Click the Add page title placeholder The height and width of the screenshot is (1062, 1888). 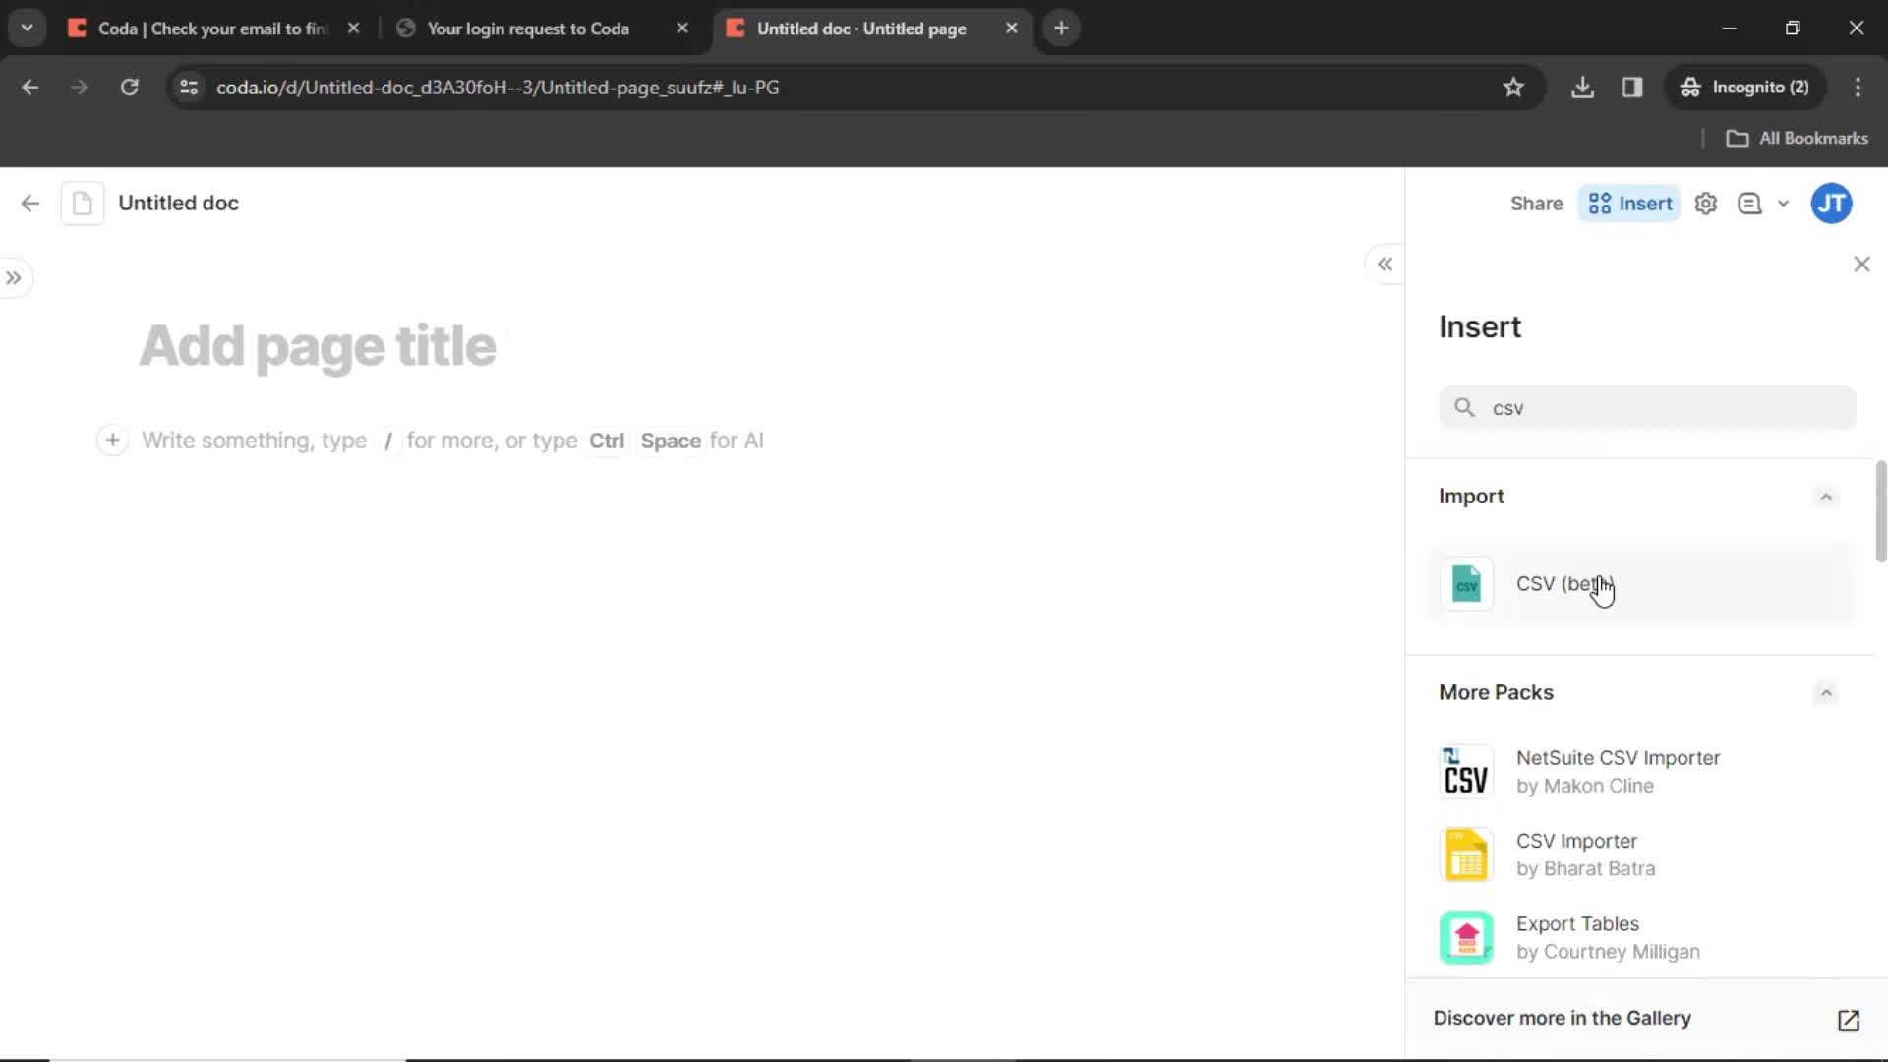pos(318,346)
